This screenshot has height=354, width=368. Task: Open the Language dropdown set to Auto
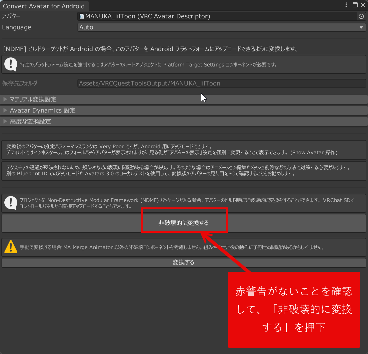tap(222, 27)
